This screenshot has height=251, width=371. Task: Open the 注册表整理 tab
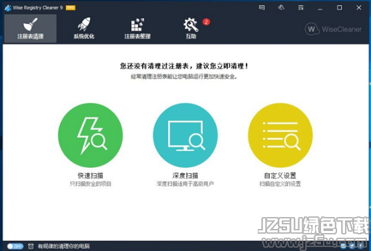[137, 29]
